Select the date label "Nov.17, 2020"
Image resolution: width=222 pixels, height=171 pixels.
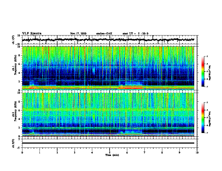[x=78, y=34]
